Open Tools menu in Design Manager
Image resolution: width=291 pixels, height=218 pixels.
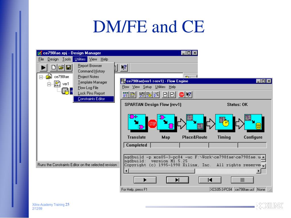[66, 59]
